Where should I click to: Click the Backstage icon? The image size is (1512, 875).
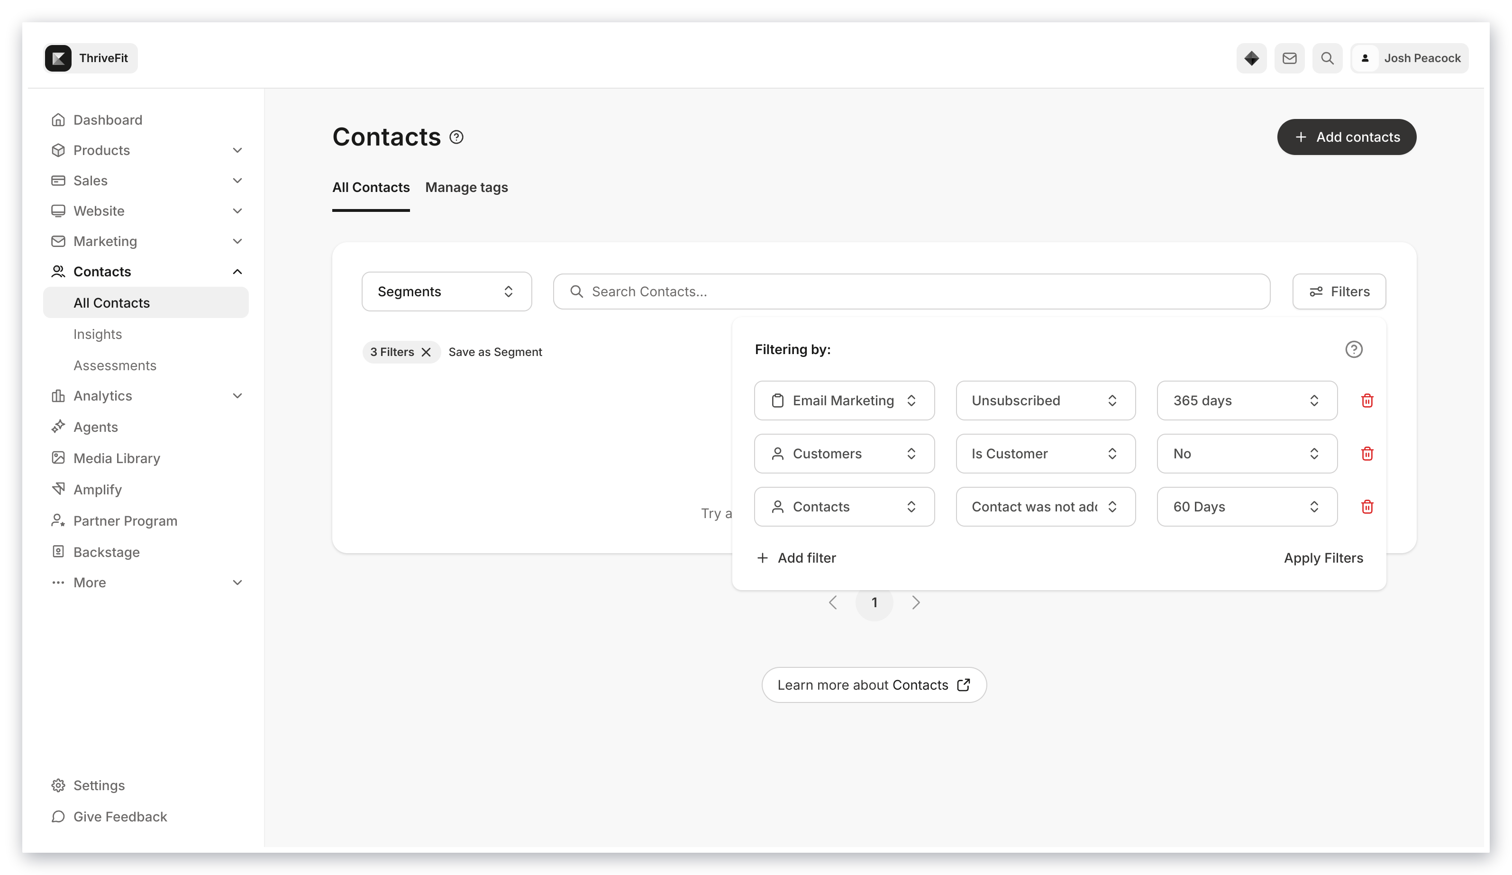coord(58,552)
